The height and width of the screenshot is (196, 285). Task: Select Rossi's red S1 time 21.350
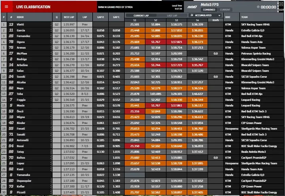[135, 146]
